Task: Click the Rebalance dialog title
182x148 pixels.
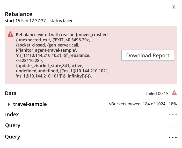Action: 19,14
